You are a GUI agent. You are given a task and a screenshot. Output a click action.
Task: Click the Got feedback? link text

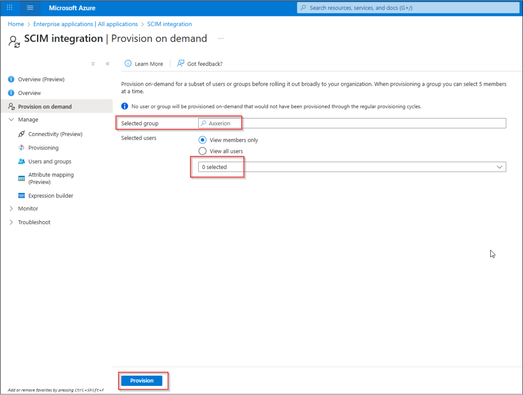[205, 64]
